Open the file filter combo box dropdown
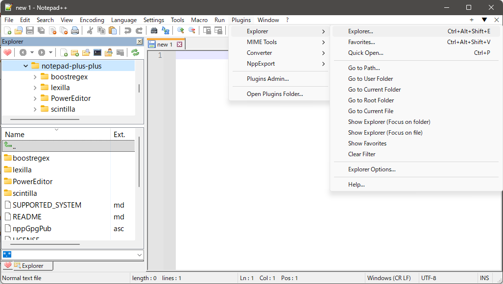Image resolution: width=503 pixels, height=284 pixels. pyautogui.click(x=140, y=255)
